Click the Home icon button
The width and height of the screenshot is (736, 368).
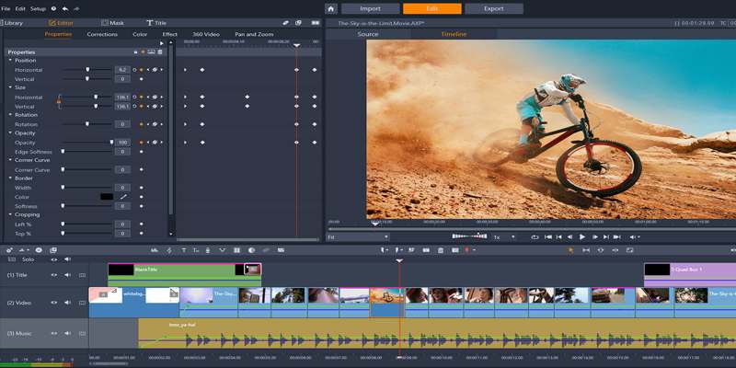pyautogui.click(x=331, y=8)
